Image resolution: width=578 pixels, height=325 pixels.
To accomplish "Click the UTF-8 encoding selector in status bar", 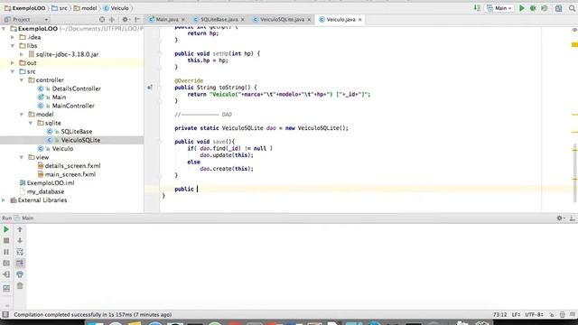I will point(534,315).
